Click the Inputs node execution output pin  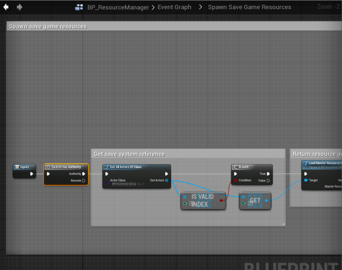(32, 174)
